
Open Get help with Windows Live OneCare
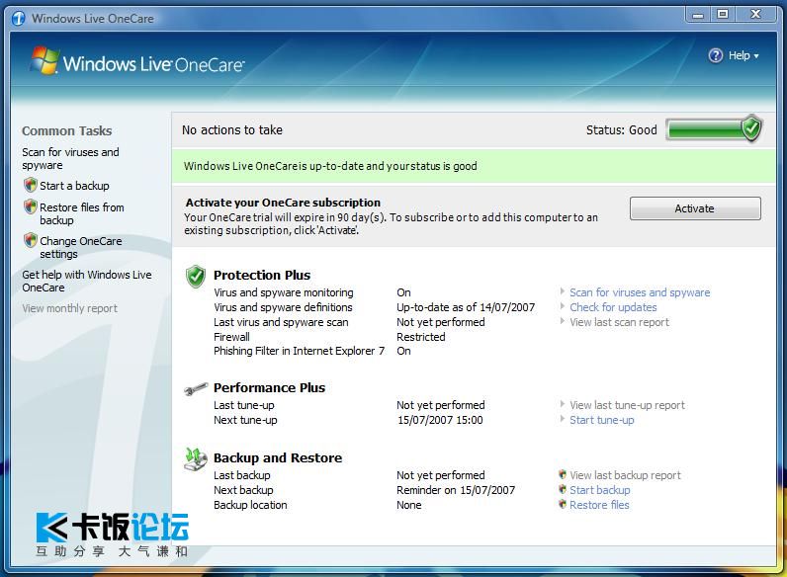point(87,281)
